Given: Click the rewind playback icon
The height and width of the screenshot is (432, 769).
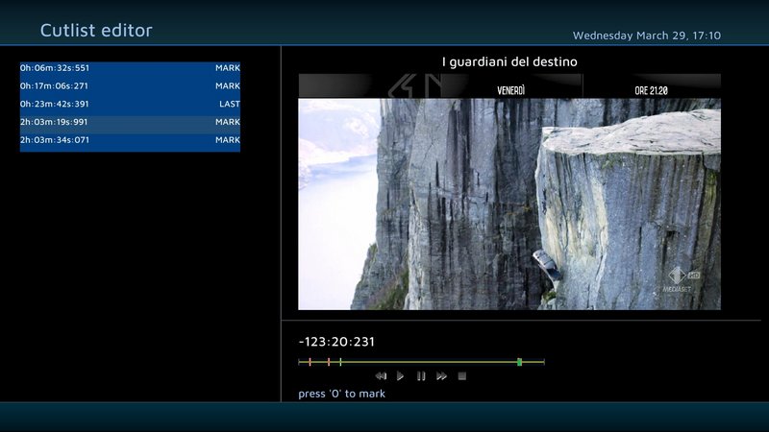Looking at the screenshot, I should pos(381,376).
